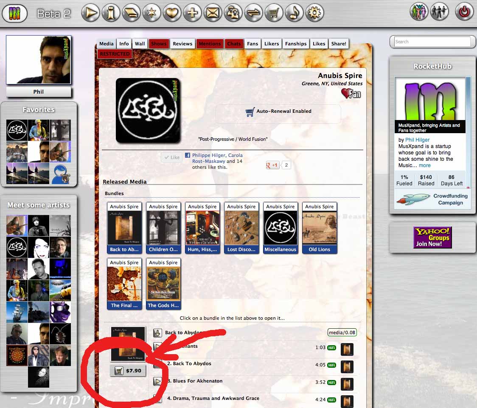Open the Hum, Hiss,... bundle
Screen dimensions: 477x408
tap(202, 228)
